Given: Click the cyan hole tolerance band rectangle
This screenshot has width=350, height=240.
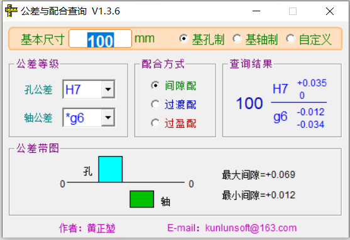Looking at the screenshot, I should (x=111, y=169).
